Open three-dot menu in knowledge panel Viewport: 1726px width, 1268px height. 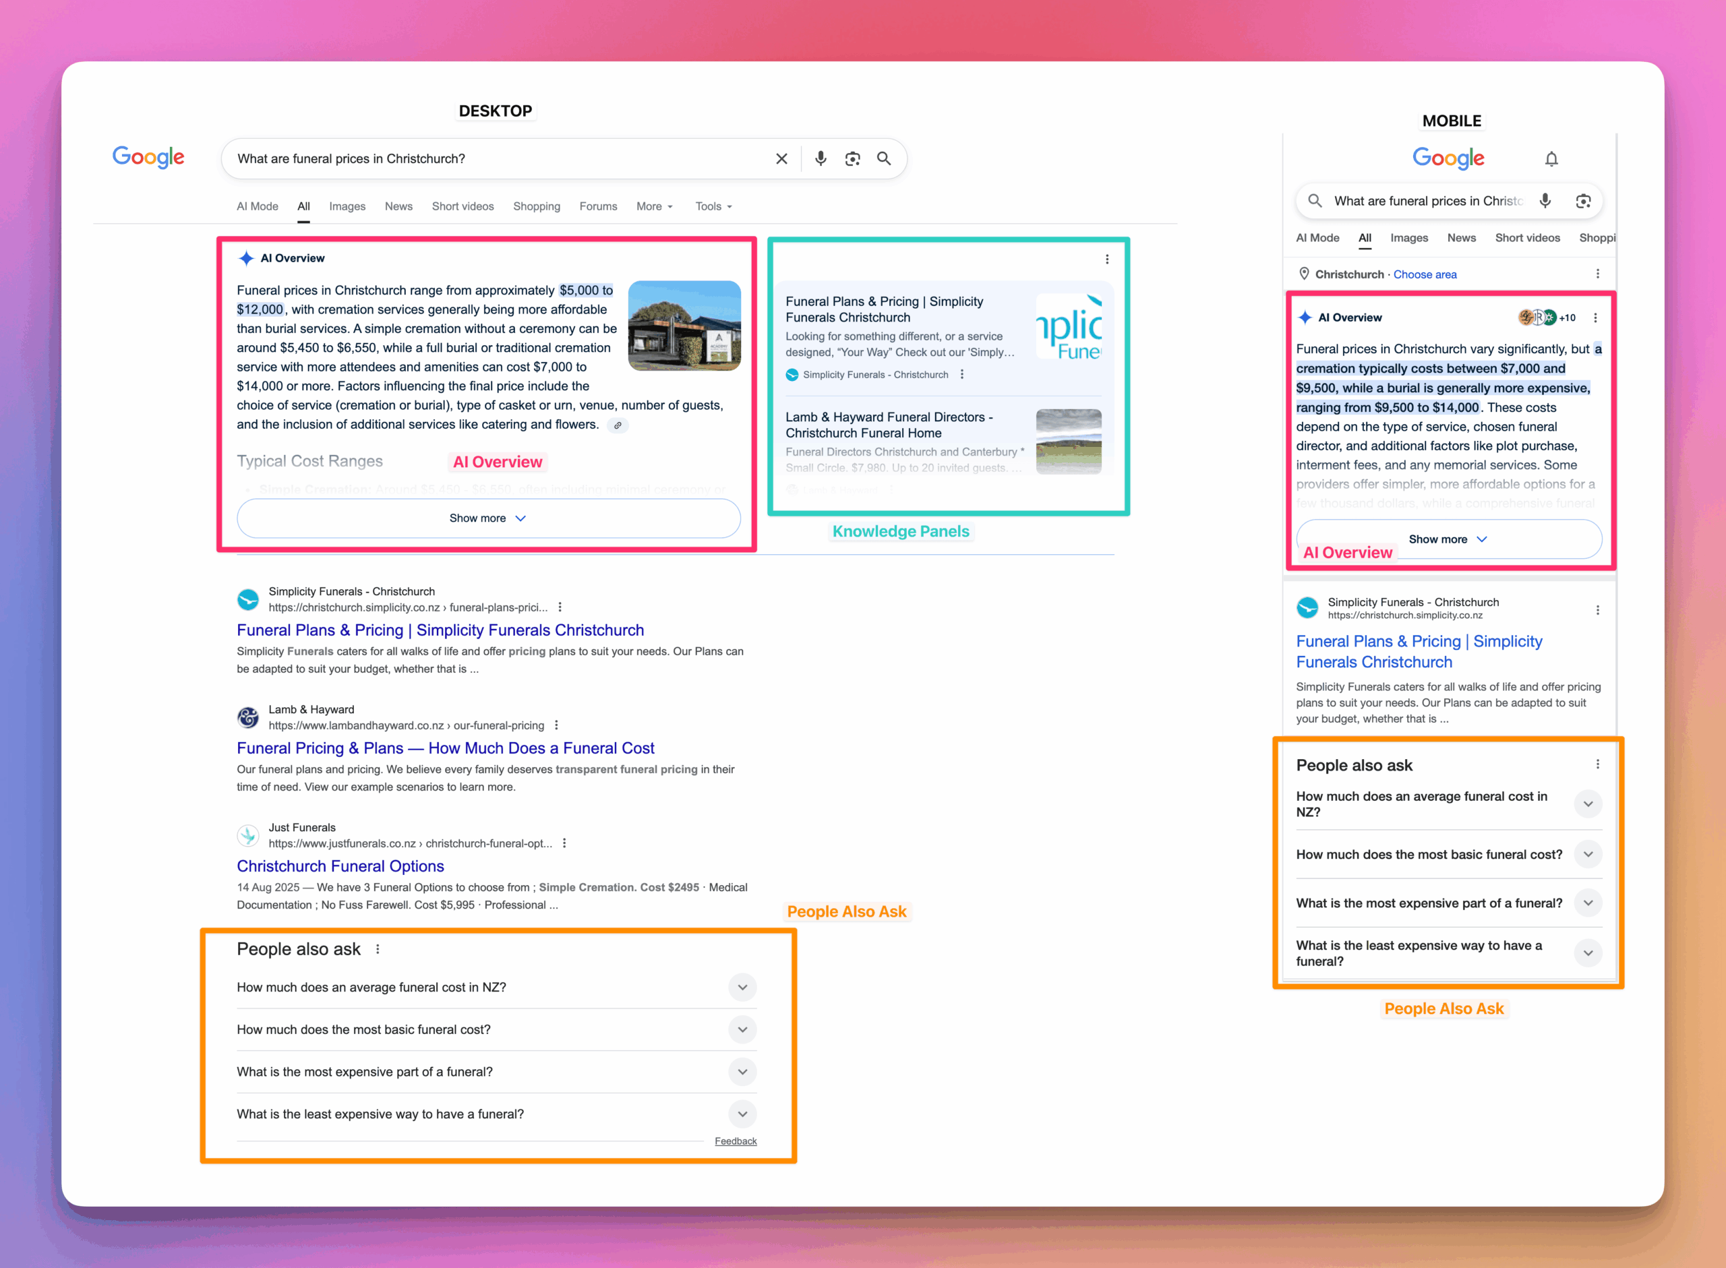click(1106, 260)
